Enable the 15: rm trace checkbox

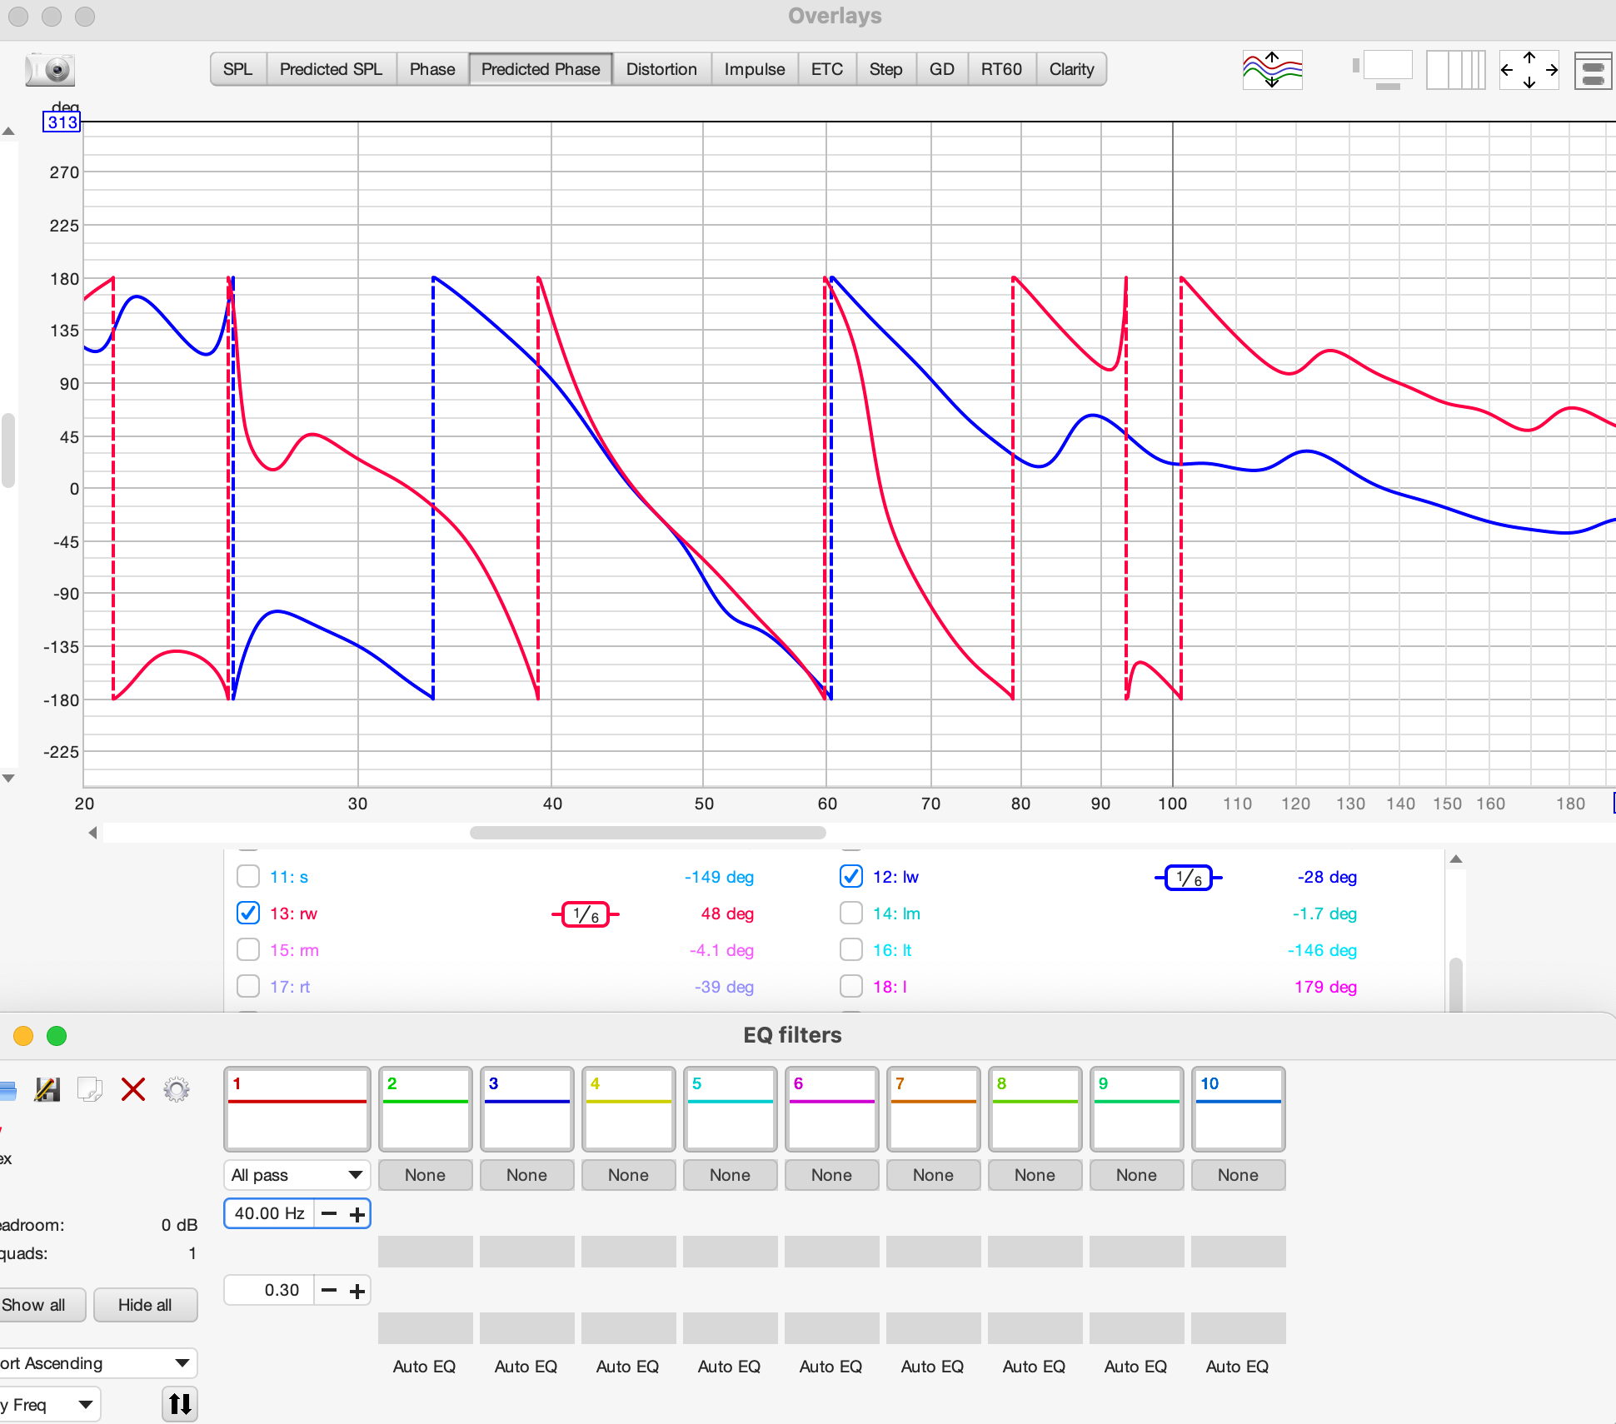pos(248,949)
